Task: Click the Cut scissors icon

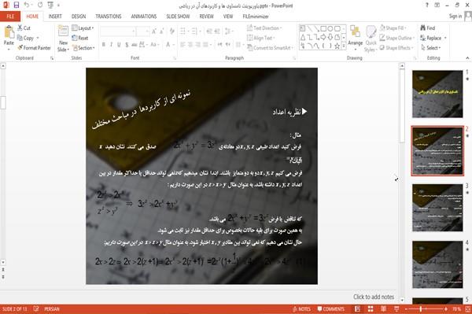Action: point(20,28)
